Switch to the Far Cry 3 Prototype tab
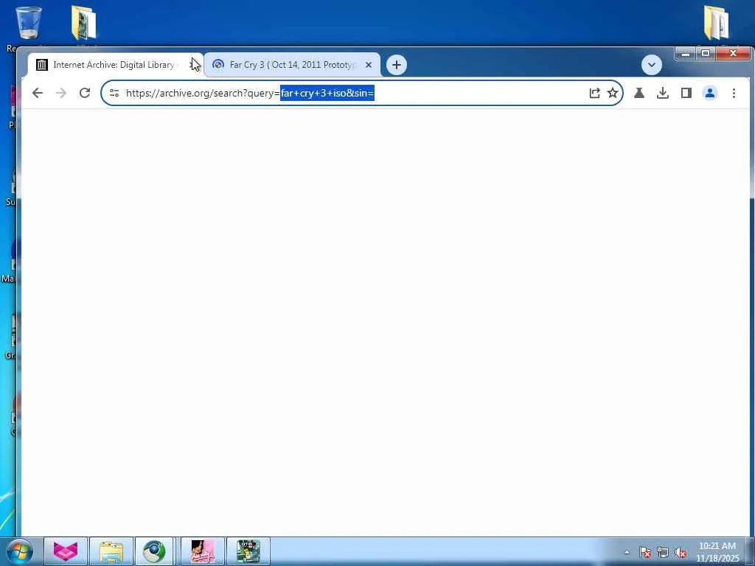Screen dimensions: 755x566 pyautogui.click(x=291, y=65)
